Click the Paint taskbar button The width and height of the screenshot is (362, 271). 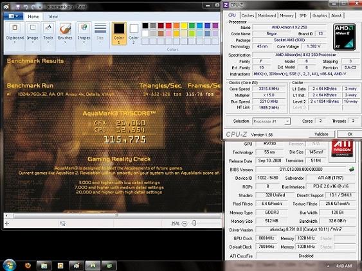click(x=77, y=266)
